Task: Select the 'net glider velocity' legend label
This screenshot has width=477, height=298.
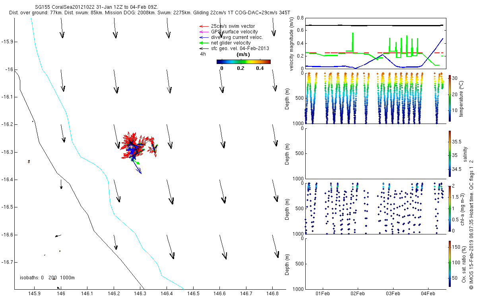Action: pos(231,43)
